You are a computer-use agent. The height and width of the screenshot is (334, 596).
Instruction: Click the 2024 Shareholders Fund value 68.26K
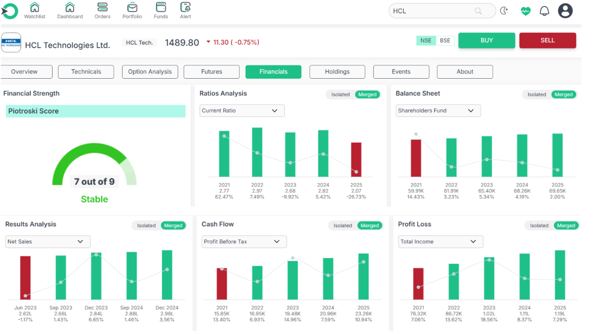(522, 191)
